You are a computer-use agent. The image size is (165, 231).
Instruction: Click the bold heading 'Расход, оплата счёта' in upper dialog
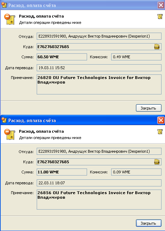(x=41, y=16)
